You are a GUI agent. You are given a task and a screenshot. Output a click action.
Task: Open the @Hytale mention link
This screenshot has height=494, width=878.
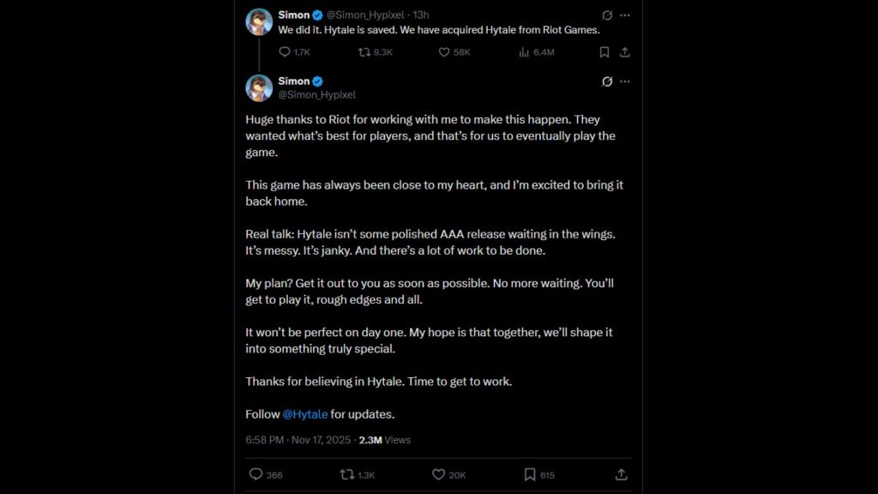[305, 414]
